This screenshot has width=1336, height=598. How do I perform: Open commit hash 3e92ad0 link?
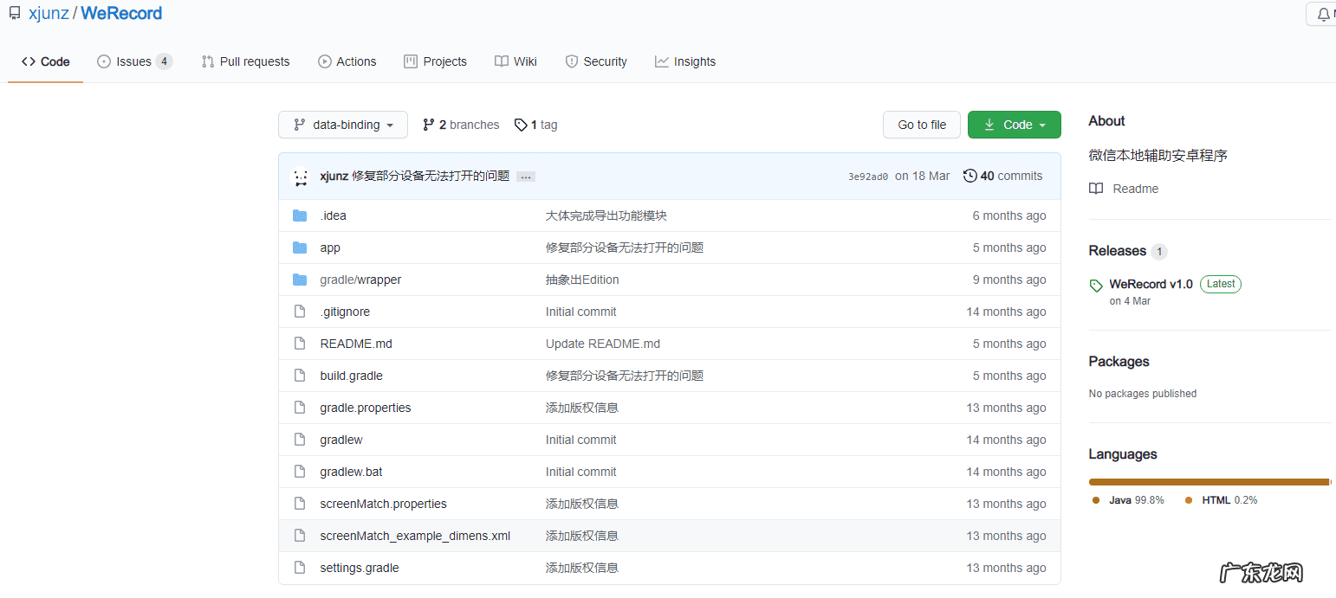coord(867,177)
